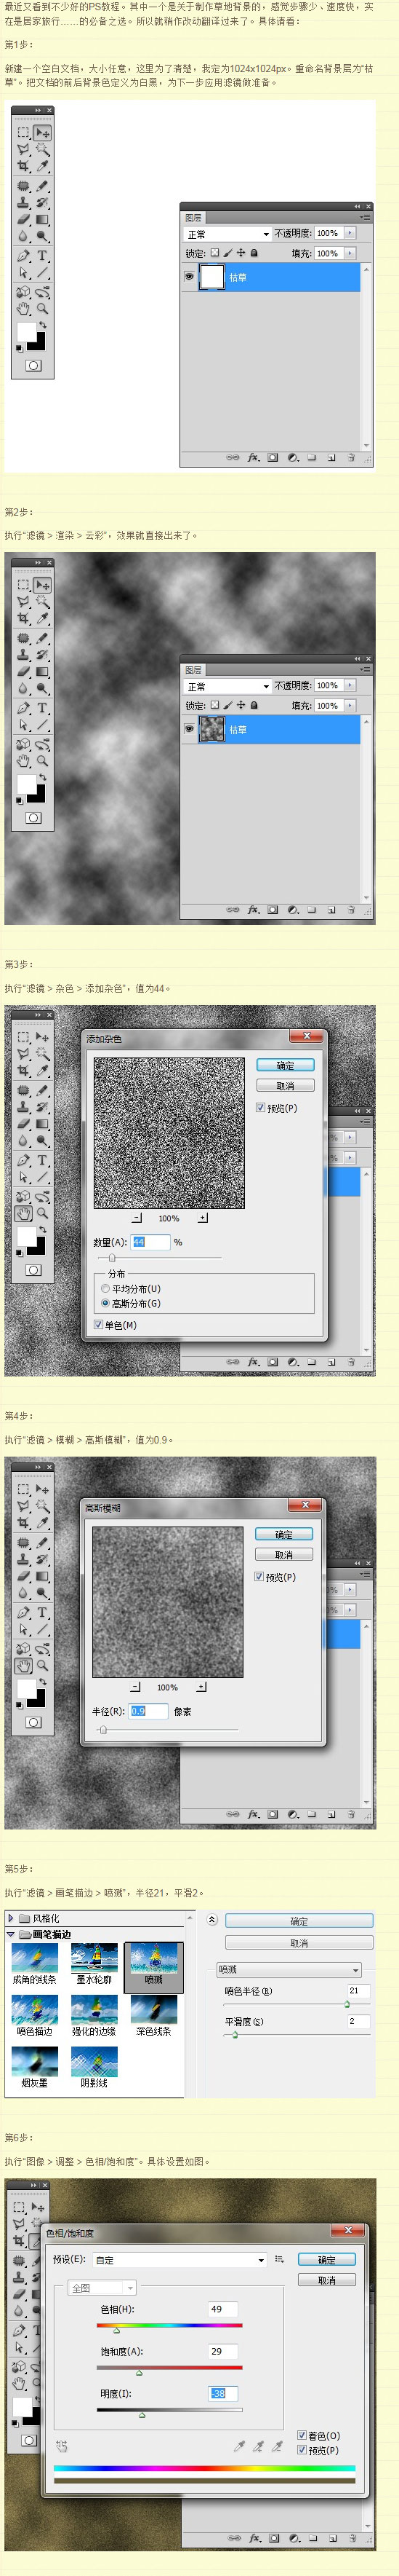The image size is (399, 2576).
Task: Open the 喷溅 filter dropdown
Action: click(289, 1969)
